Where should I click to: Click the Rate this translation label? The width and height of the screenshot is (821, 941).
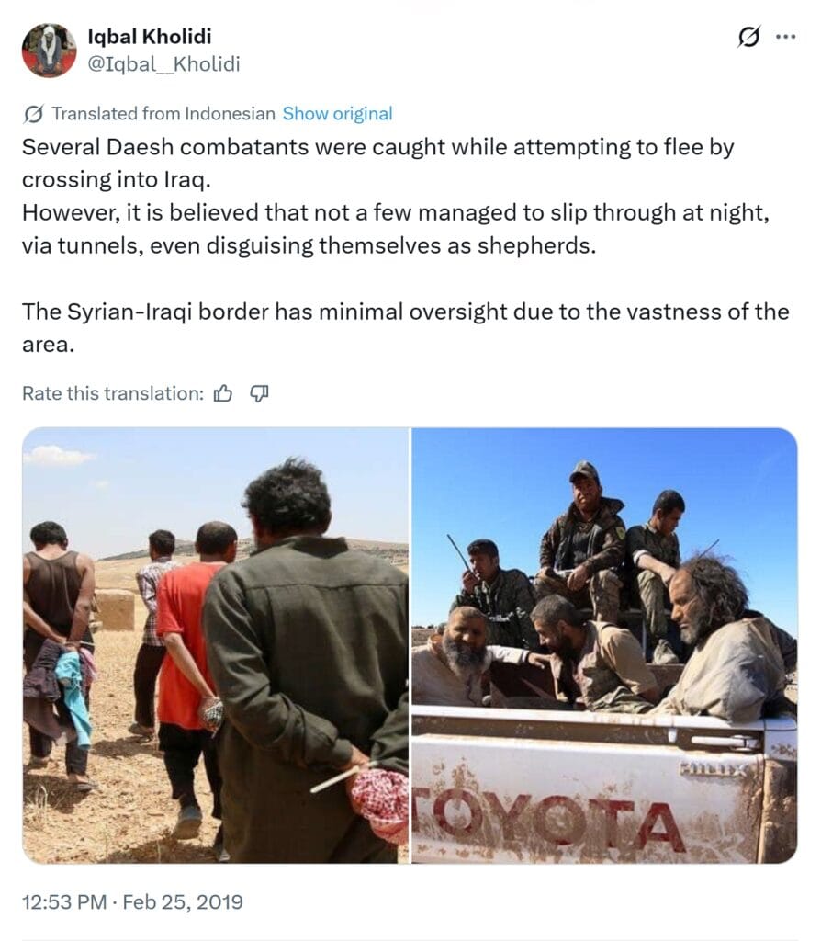(x=113, y=393)
